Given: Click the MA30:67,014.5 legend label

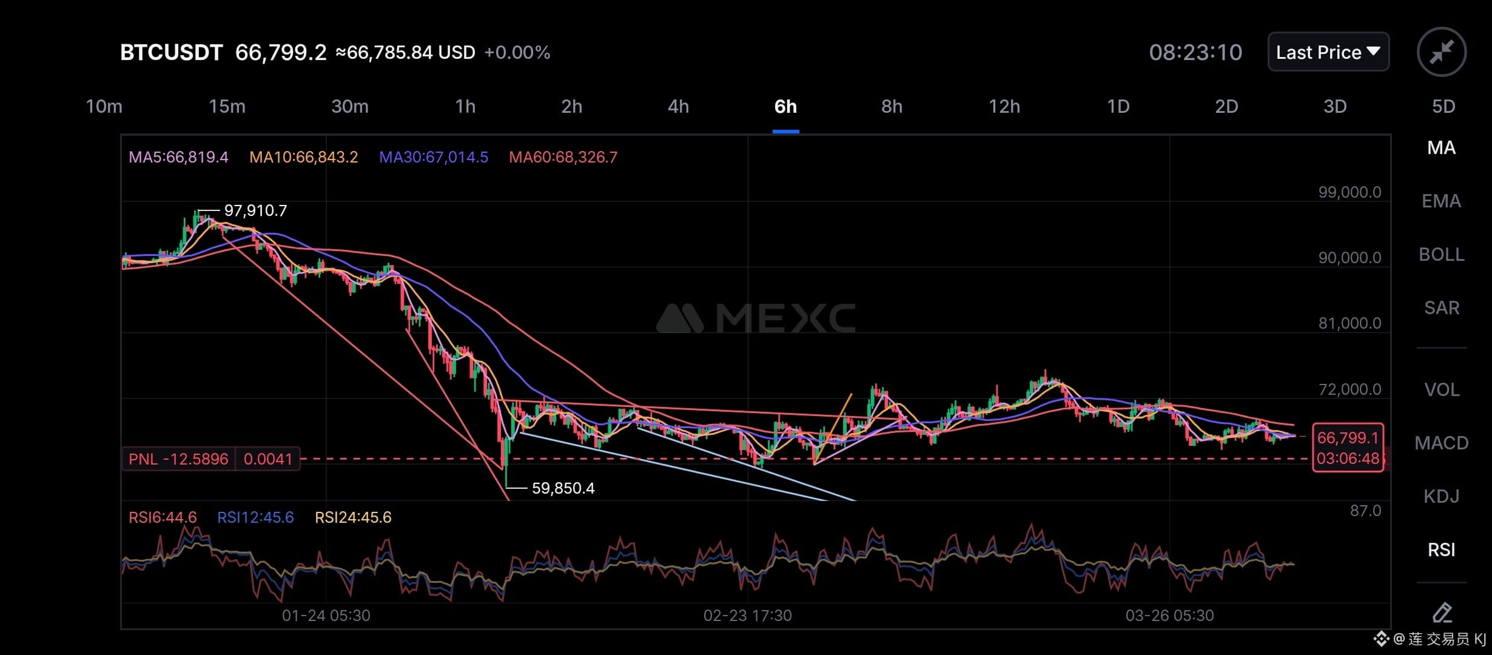Looking at the screenshot, I should (434, 158).
